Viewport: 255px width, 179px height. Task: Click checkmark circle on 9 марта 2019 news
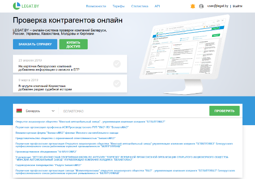[x=117, y=83]
